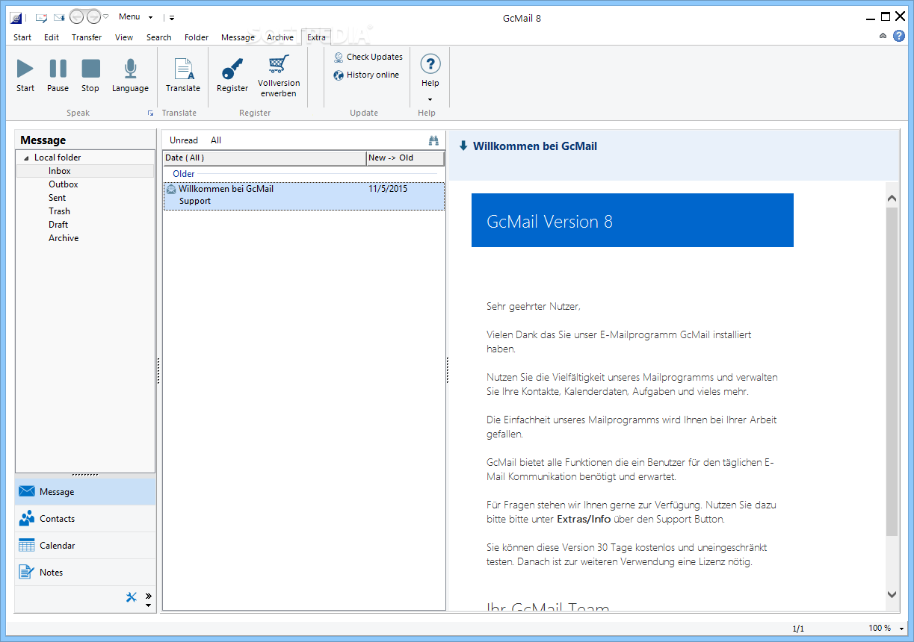Open the Transfer ribbon tab
914x642 pixels.
pos(87,37)
